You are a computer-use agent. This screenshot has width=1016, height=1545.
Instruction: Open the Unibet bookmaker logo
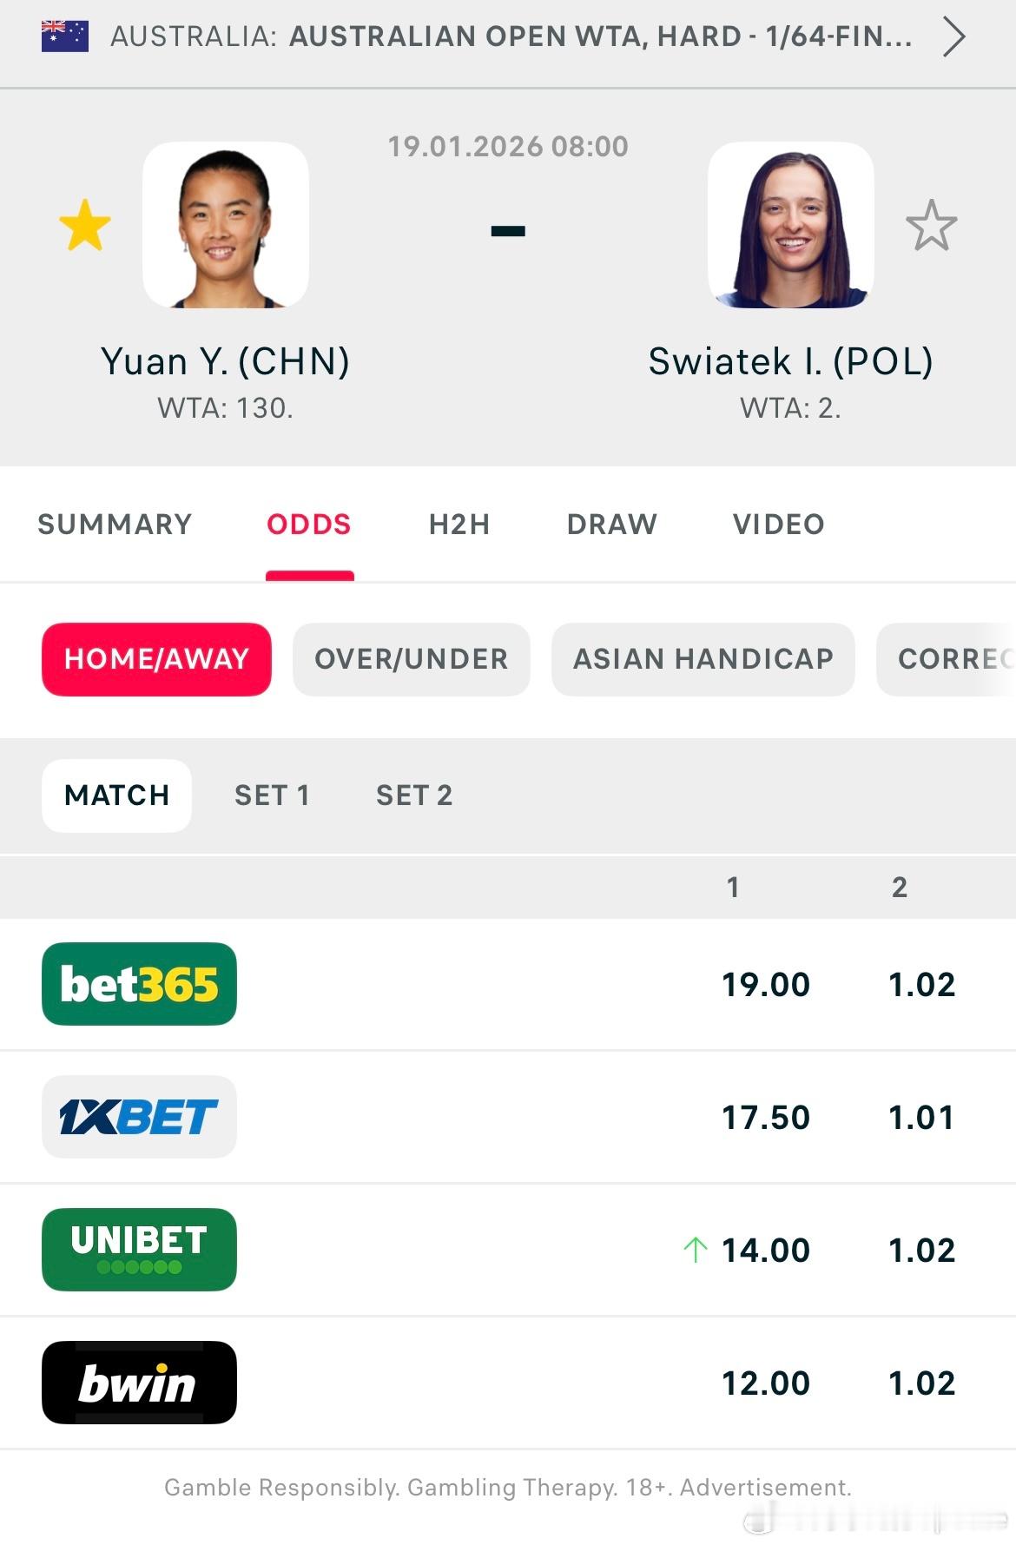pyautogui.click(x=139, y=1250)
